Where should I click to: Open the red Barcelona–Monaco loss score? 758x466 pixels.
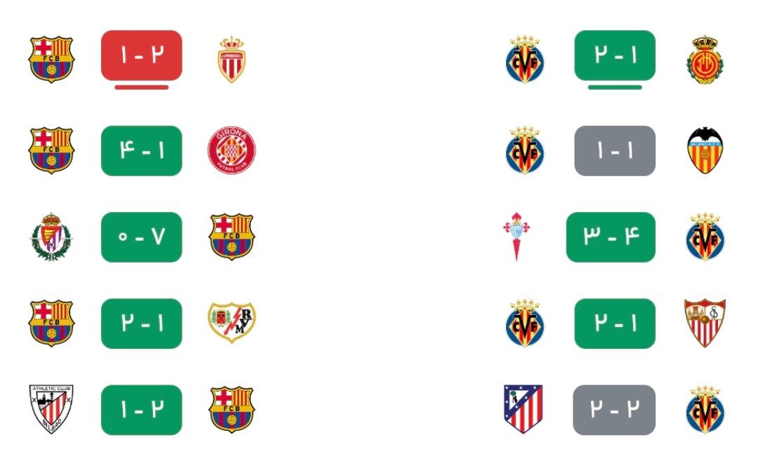tap(142, 55)
